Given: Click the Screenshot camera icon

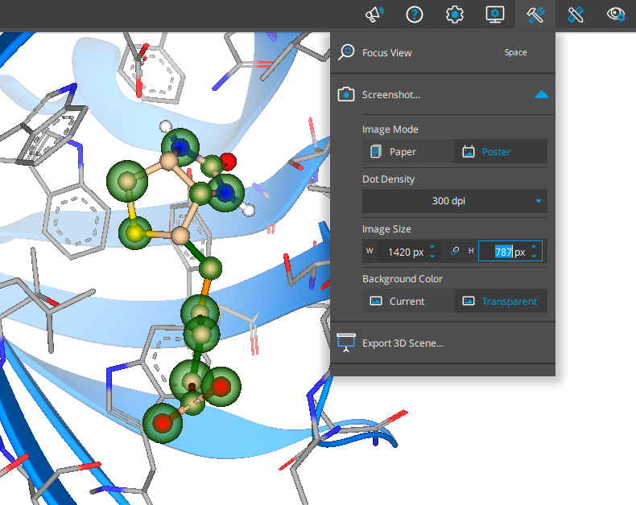Looking at the screenshot, I should (346, 94).
